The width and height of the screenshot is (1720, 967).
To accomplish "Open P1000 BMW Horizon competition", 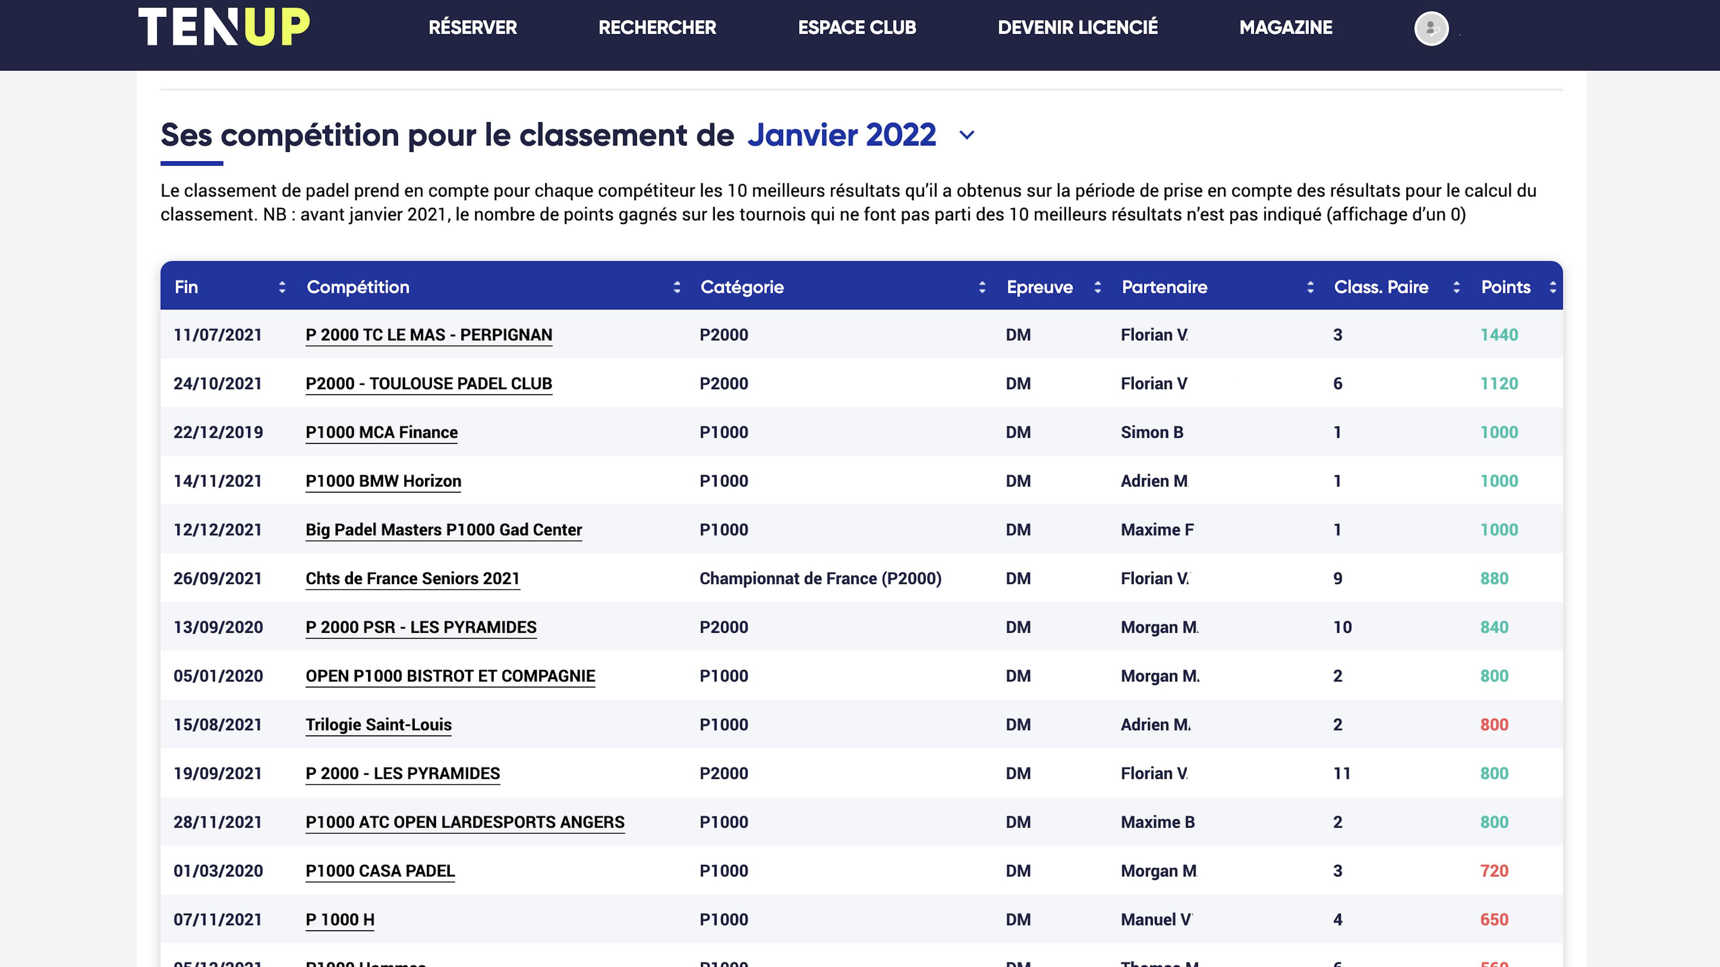I will (x=383, y=481).
